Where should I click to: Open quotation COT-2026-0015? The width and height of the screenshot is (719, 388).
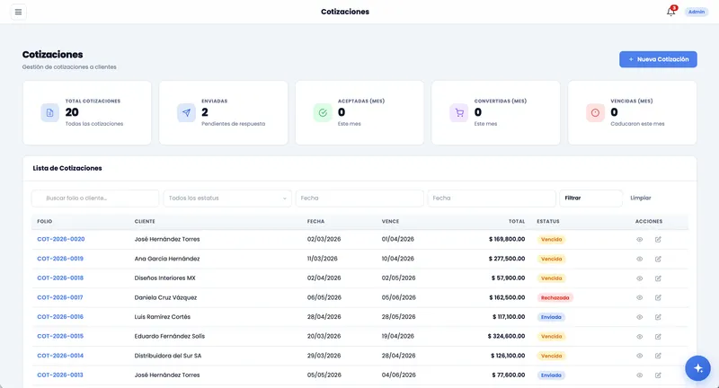click(x=60, y=336)
